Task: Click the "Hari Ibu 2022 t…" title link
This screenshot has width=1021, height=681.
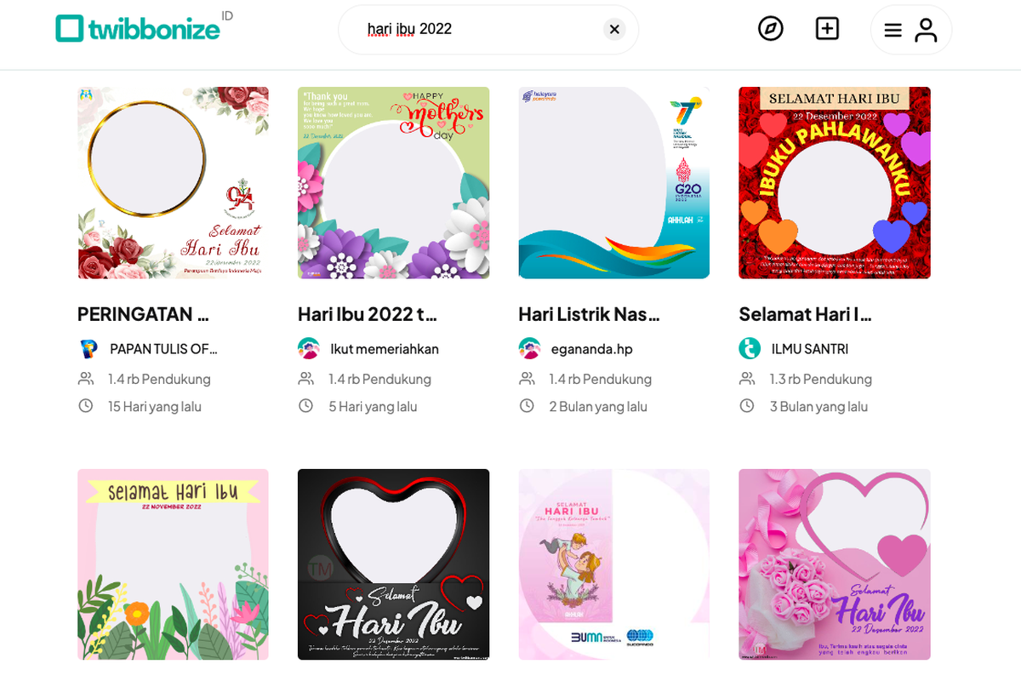Action: pyautogui.click(x=368, y=314)
